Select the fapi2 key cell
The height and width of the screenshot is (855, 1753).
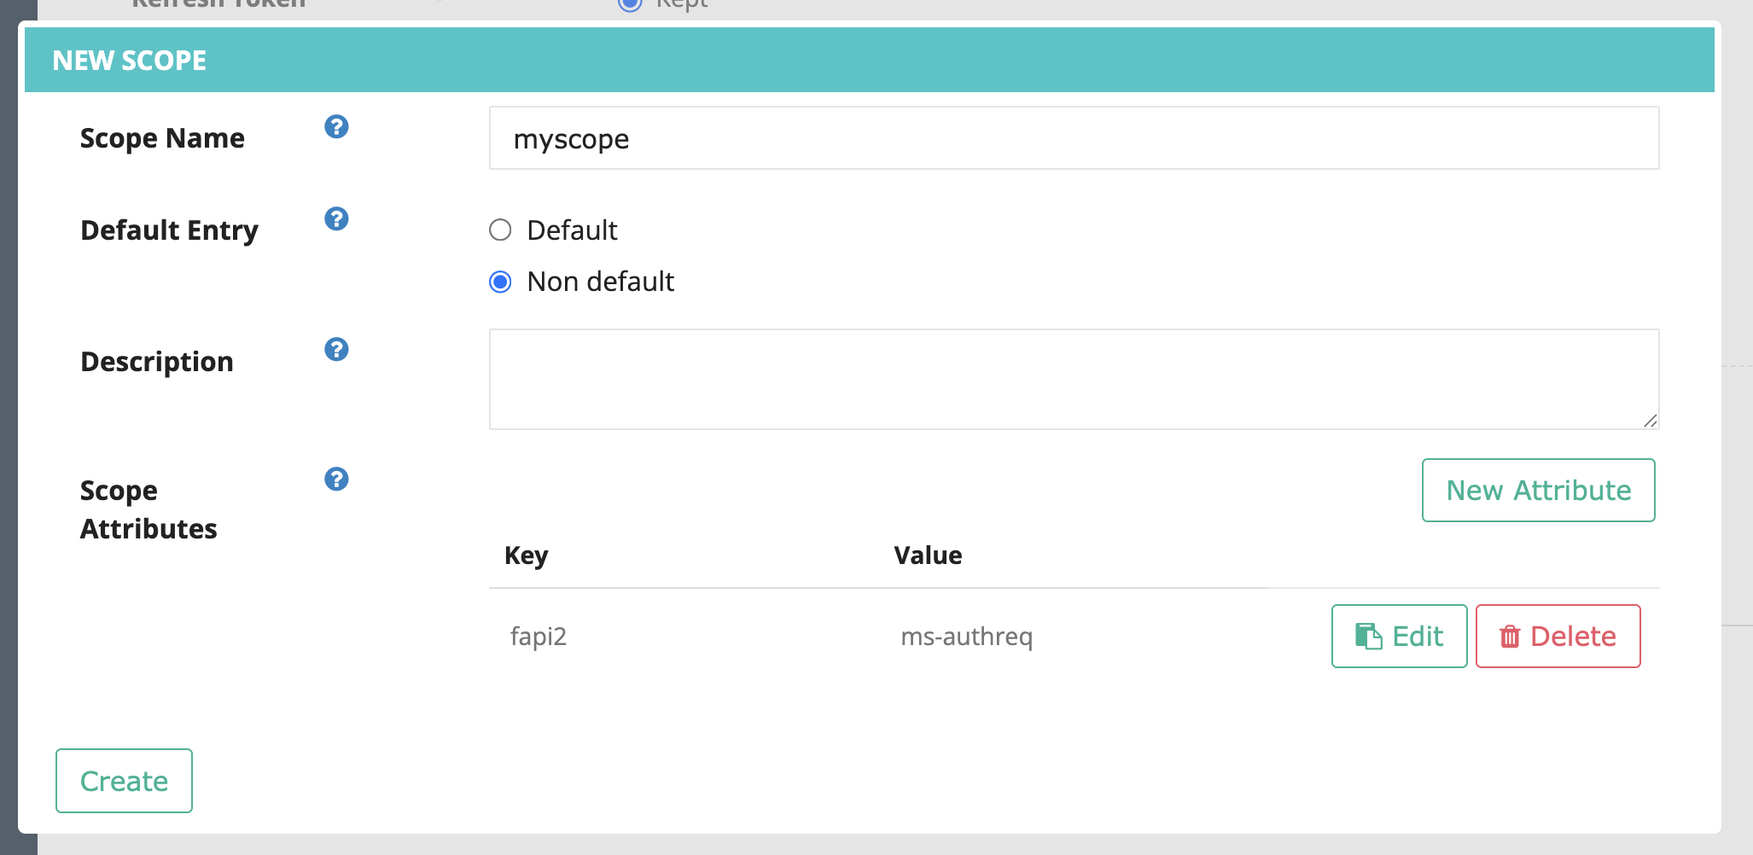click(x=539, y=637)
